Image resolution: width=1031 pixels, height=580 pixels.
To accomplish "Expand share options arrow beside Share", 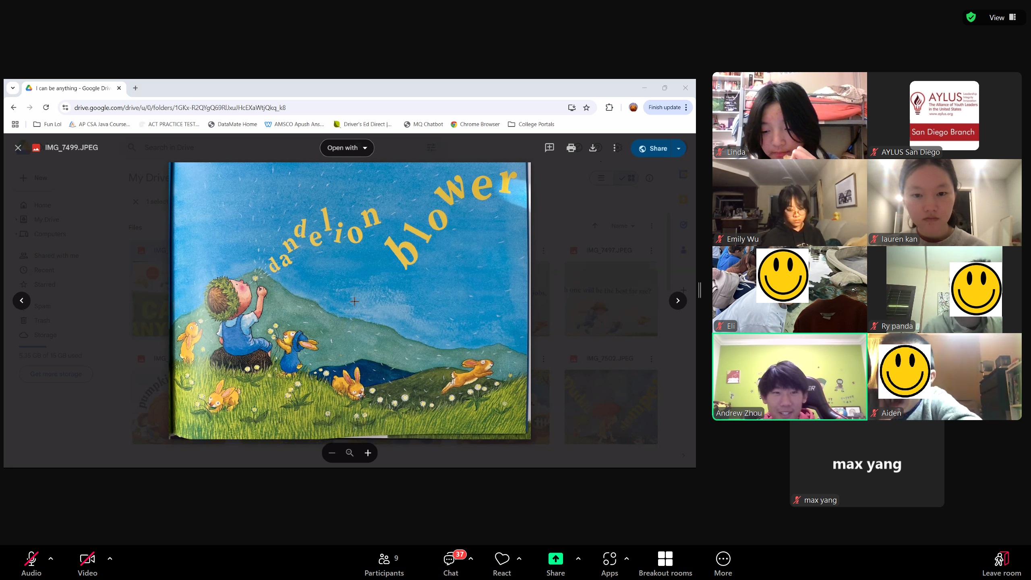I will coord(578,559).
